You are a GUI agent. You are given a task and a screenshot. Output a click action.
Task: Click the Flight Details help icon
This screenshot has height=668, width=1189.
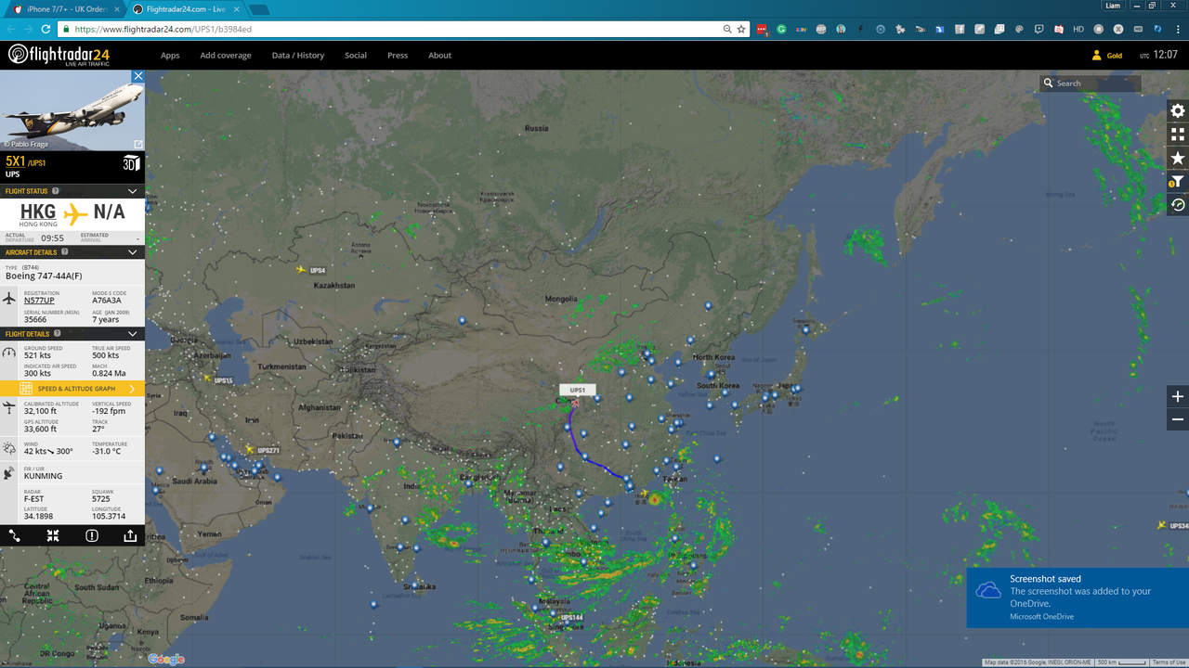click(58, 334)
